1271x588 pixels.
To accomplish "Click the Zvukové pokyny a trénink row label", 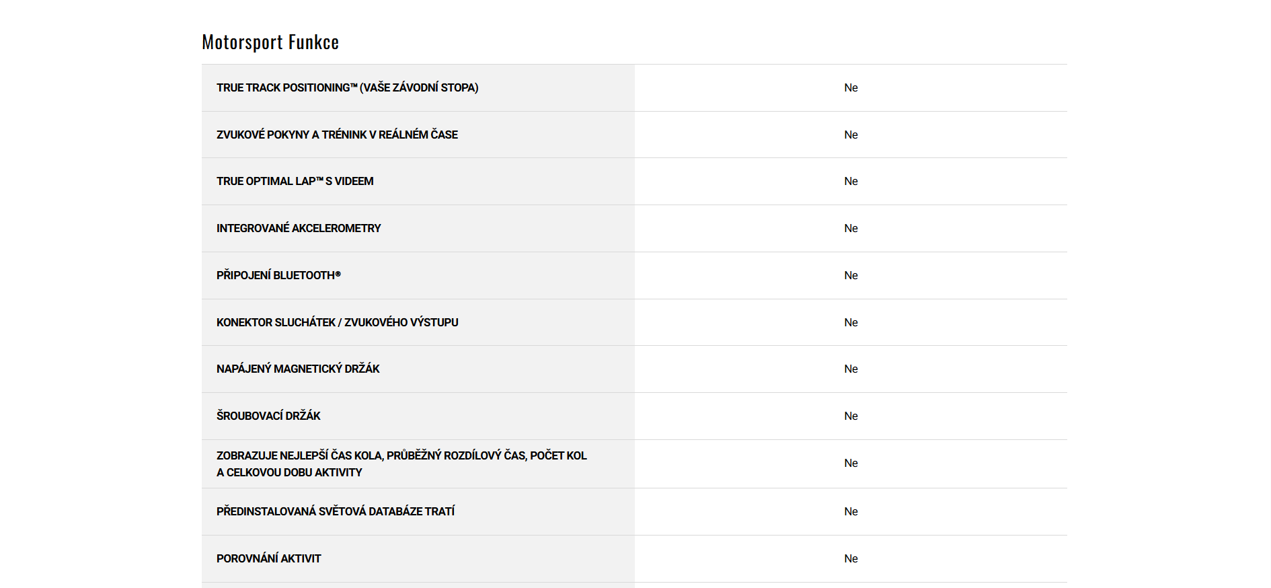I will [337, 135].
